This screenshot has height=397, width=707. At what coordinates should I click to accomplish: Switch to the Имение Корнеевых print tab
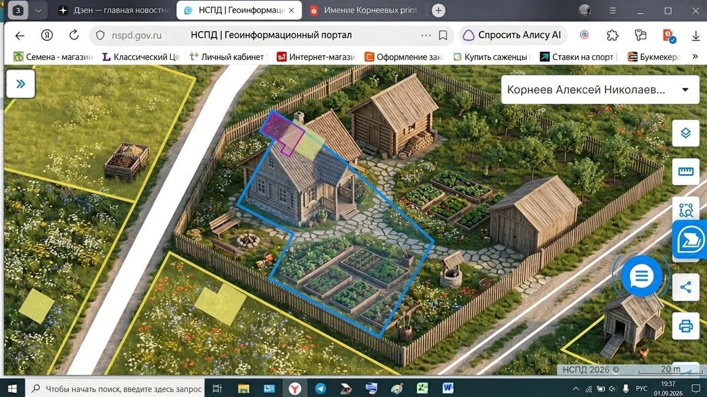365,11
